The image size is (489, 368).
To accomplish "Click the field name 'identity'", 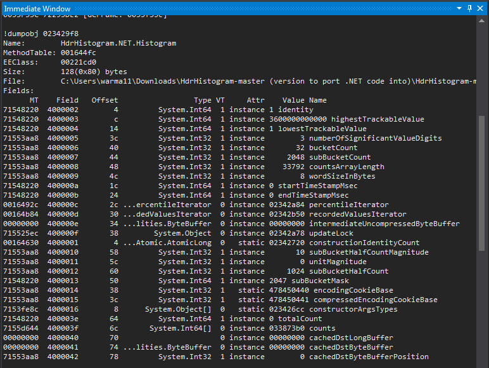I will tap(296, 110).
